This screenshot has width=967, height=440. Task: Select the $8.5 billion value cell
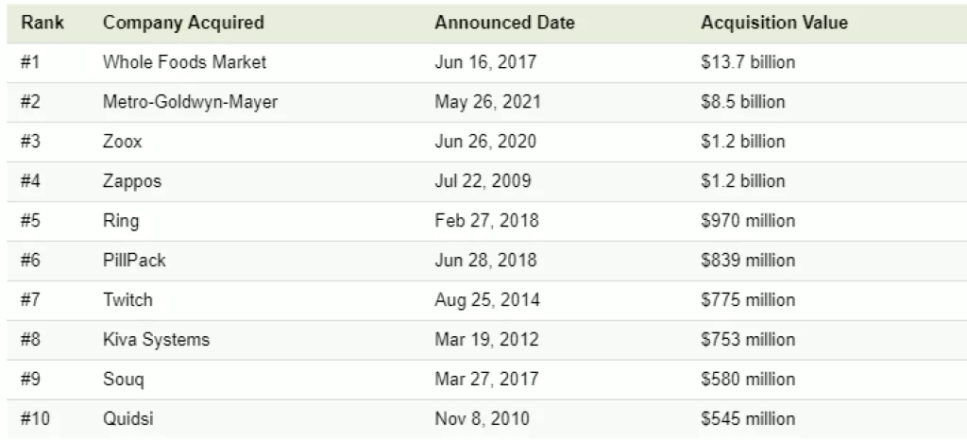point(743,102)
